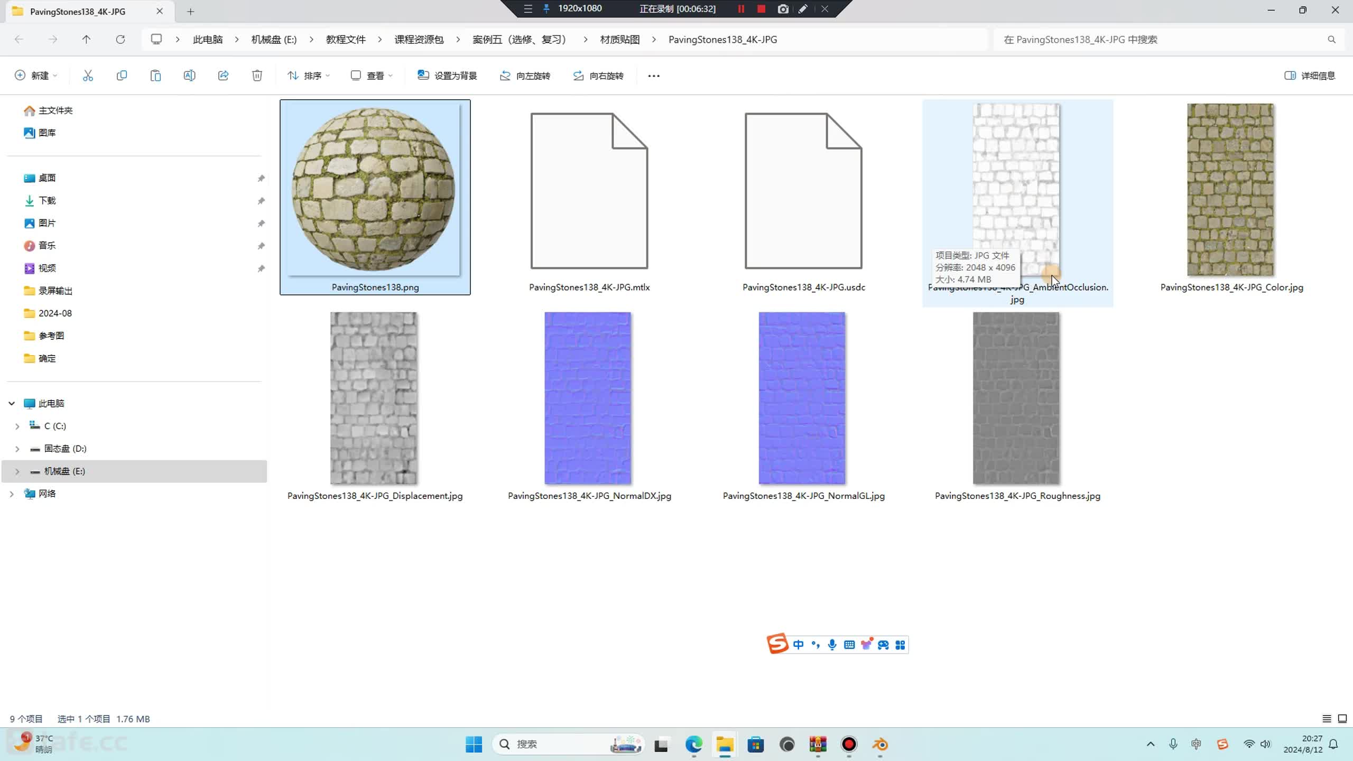1353x761 pixels.
Task: Take a recorder screenshot with camera icon
Action: (x=783, y=9)
